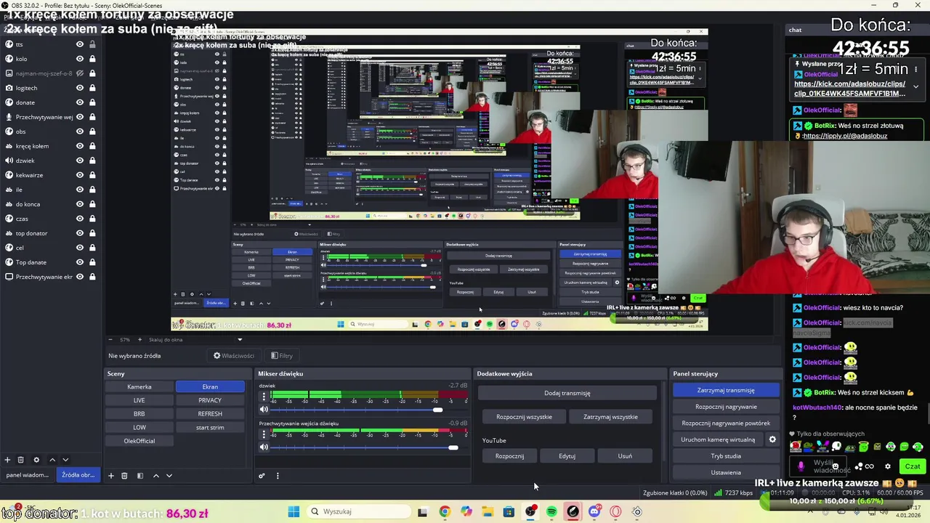This screenshot has height=523, width=930.
Task: Unlock the Top danate source lock
Action: pyautogui.click(x=92, y=262)
